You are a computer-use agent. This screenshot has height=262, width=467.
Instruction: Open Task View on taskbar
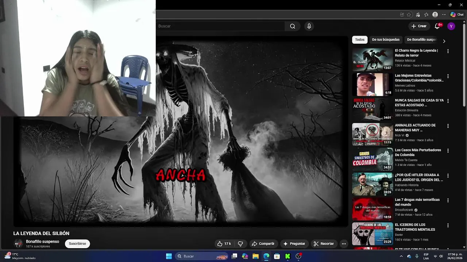(235, 256)
